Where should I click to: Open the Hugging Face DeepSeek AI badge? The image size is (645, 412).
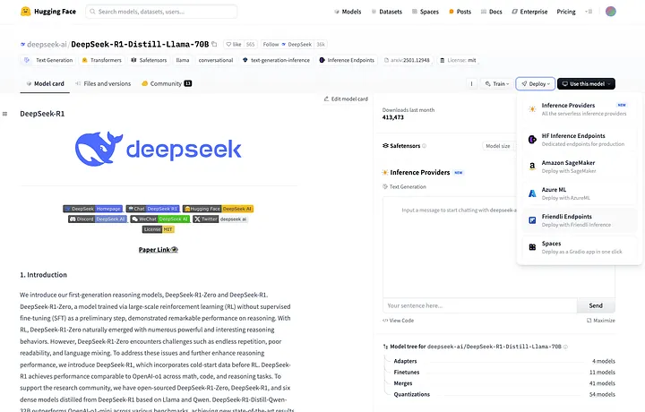pyautogui.click(x=218, y=209)
